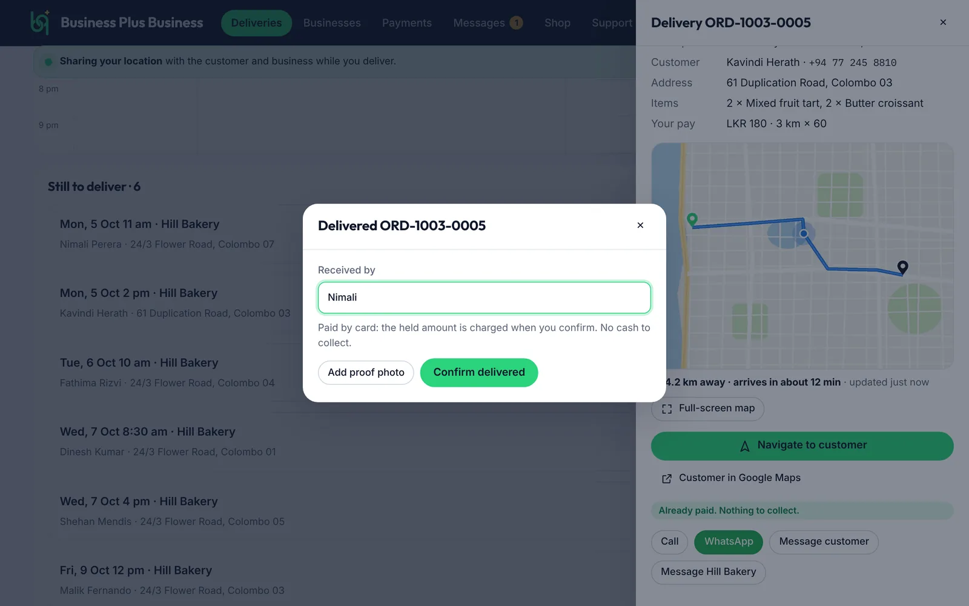Image resolution: width=969 pixels, height=606 pixels.
Task: Click the black destination pin on map
Action: click(x=902, y=267)
